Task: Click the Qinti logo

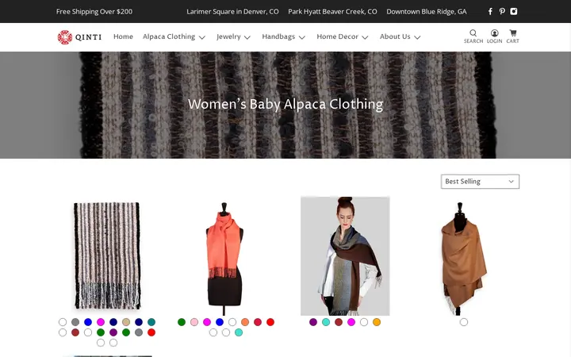Action: tap(79, 37)
